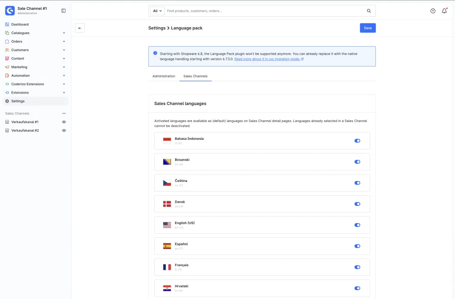Click the Settings gear icon
Image resolution: width=455 pixels, height=299 pixels.
click(x=7, y=101)
